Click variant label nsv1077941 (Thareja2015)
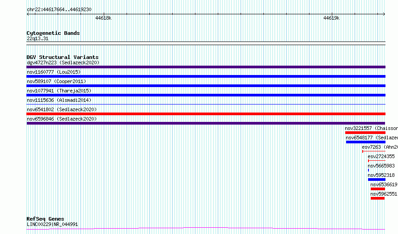This screenshot has width=398, height=234. point(59,91)
